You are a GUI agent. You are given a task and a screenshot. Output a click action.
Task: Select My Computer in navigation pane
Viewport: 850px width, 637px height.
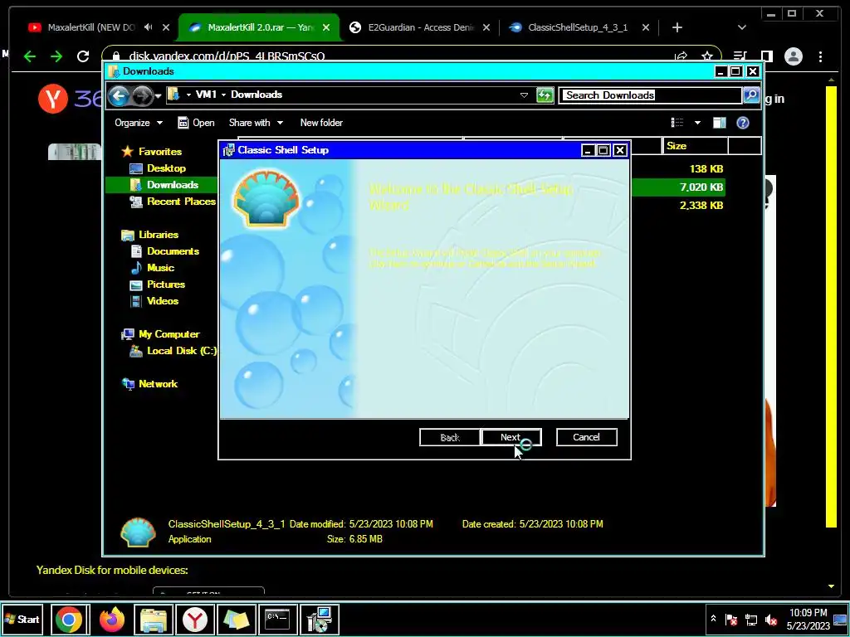tap(169, 334)
